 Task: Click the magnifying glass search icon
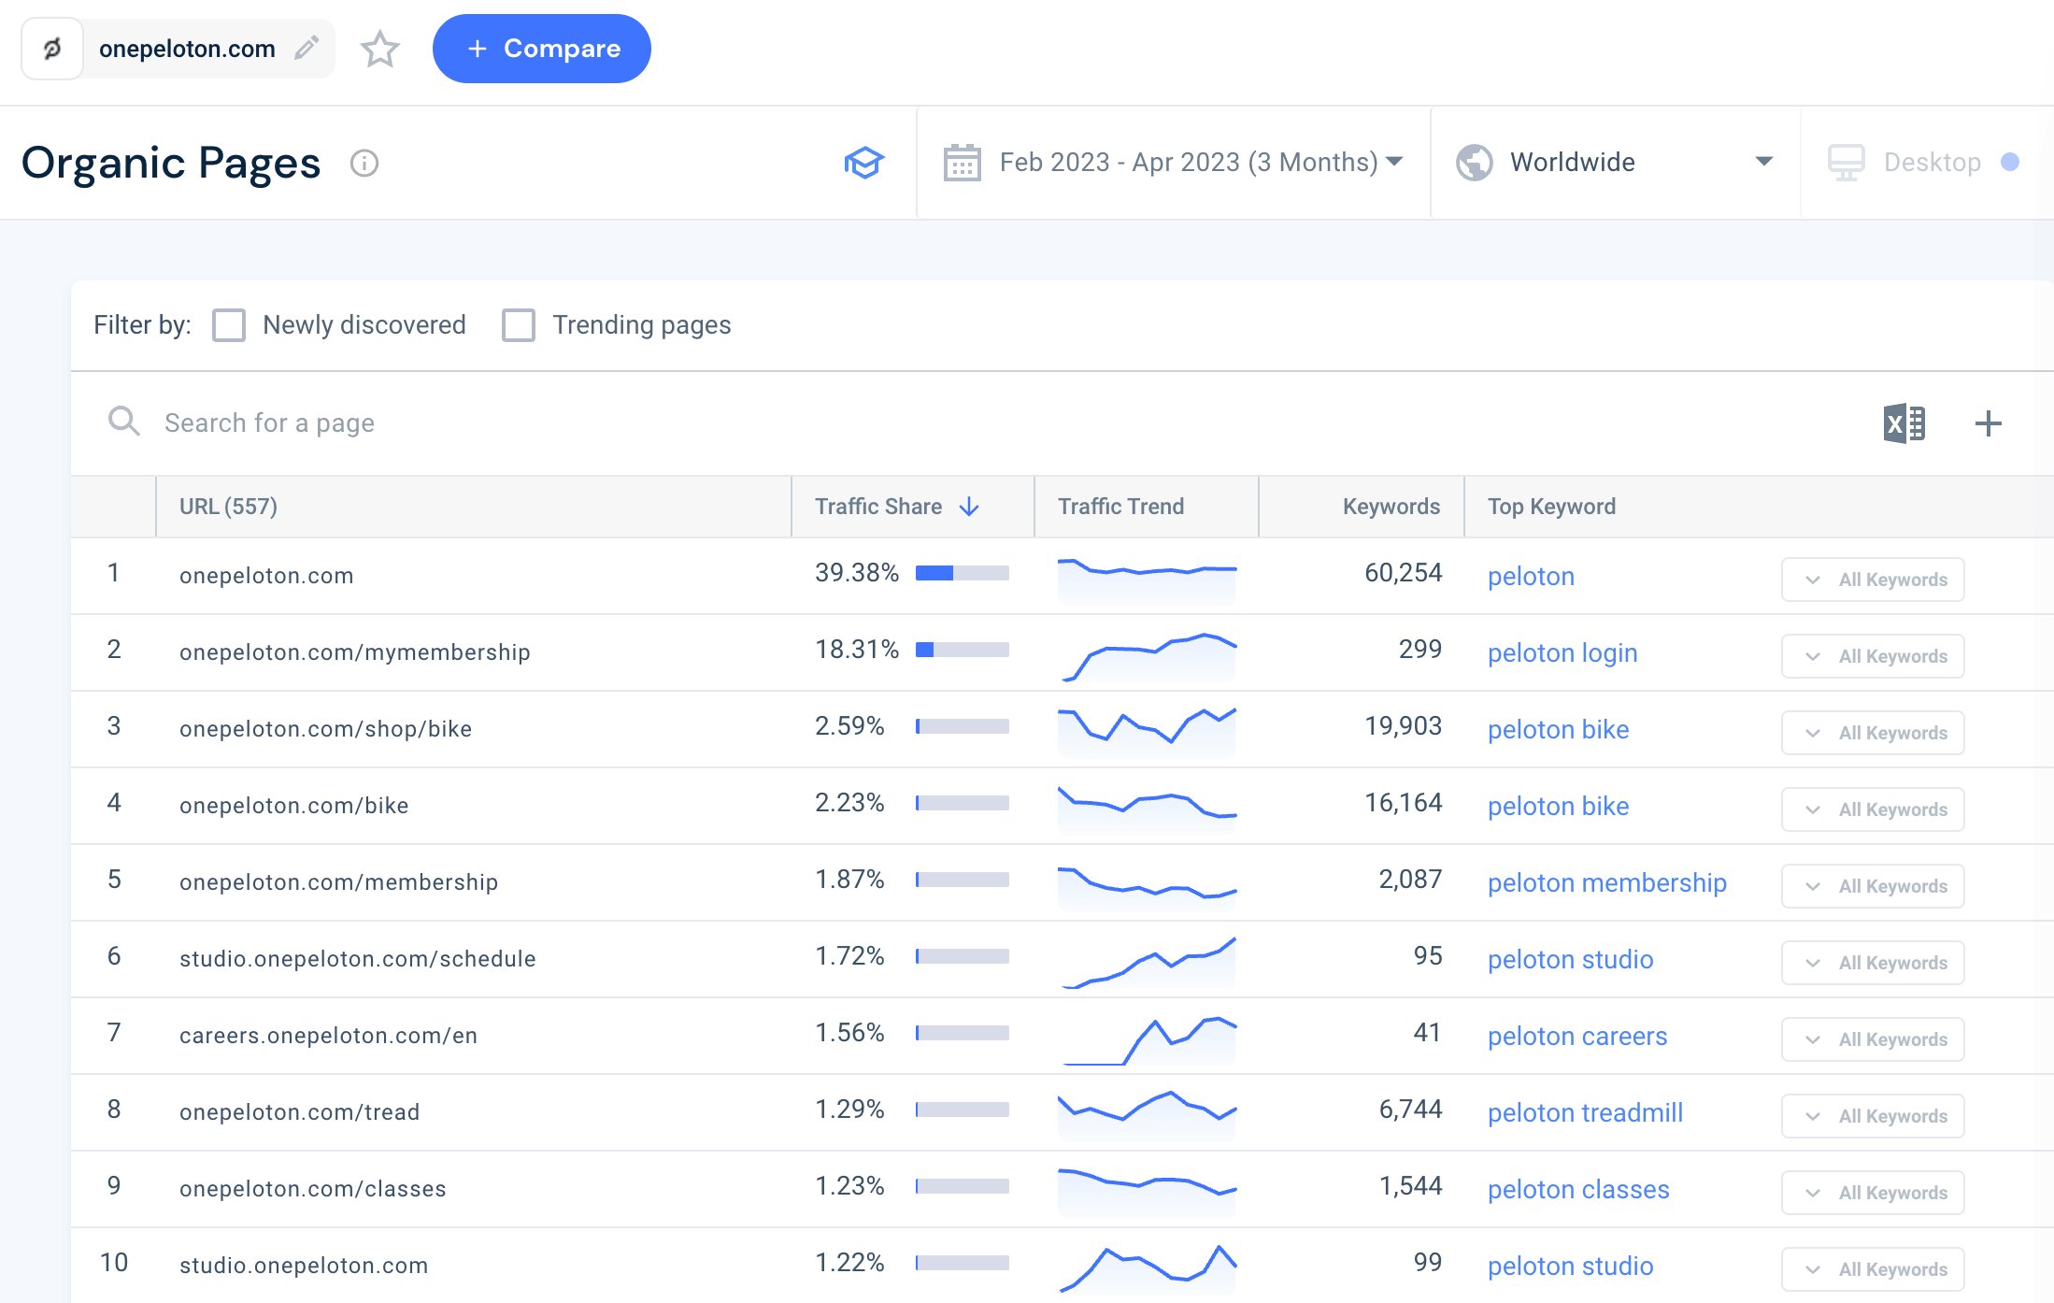tap(123, 422)
